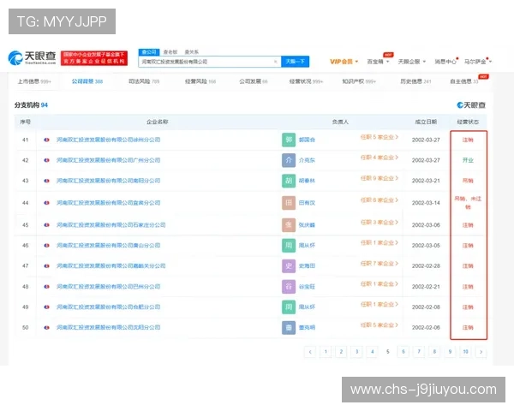Viewport: 514px width, 411px height.
Task: Open the user account dropdown at far right
Action: pyautogui.click(x=478, y=62)
